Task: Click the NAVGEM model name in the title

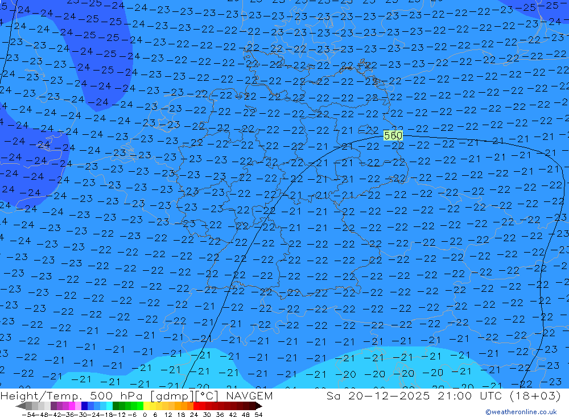Action: (x=249, y=395)
